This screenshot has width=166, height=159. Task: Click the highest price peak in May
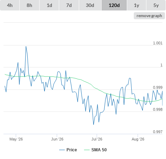[x=26, y=46]
